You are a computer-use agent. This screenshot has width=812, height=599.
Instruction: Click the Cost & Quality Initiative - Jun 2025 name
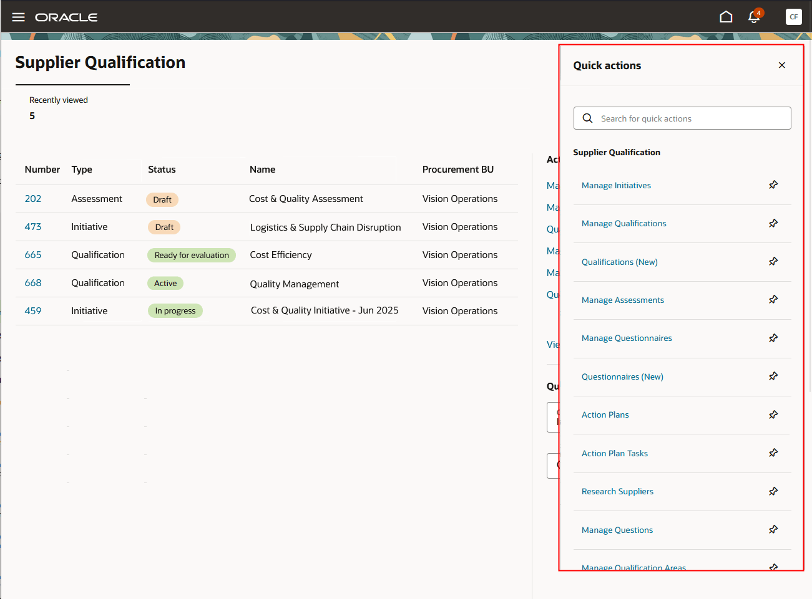[x=325, y=310]
